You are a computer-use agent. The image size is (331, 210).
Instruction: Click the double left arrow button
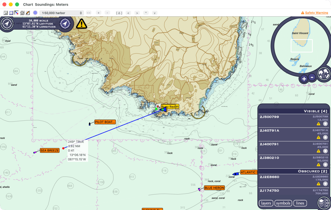tap(89, 13)
